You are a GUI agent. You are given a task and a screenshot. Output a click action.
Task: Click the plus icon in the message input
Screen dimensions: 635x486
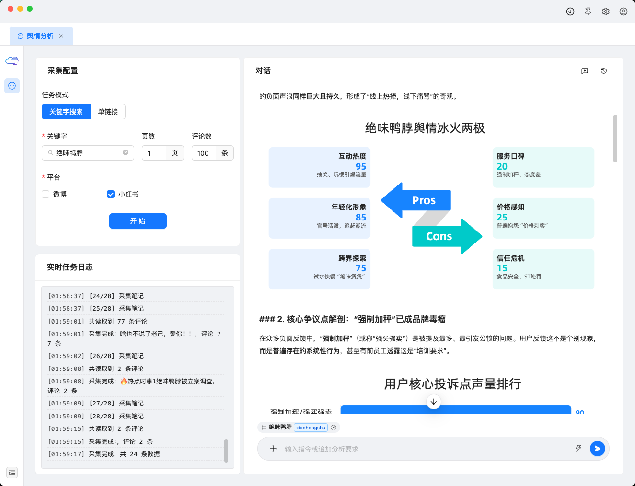(x=273, y=449)
